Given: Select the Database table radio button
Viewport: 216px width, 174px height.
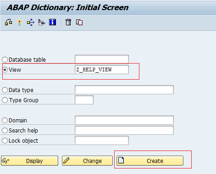Looking at the screenshot, I should pyautogui.click(x=5, y=59).
